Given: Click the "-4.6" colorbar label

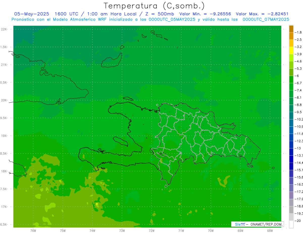Looking at the screenshot, I should coord(298,61).
